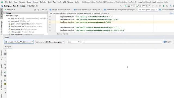Expand the app tree node

point(4,13)
